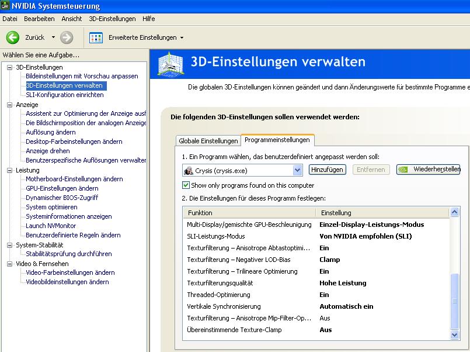This screenshot has width=470, height=352.
Task: Open Dynamischer BIOS-Zugriff
Action: [x=62, y=198]
